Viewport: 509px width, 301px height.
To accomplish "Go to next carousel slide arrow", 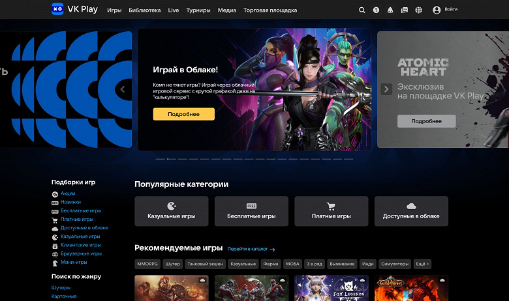I will point(386,89).
